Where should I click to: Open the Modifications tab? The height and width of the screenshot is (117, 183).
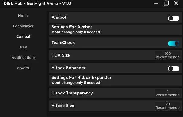(x=23, y=58)
